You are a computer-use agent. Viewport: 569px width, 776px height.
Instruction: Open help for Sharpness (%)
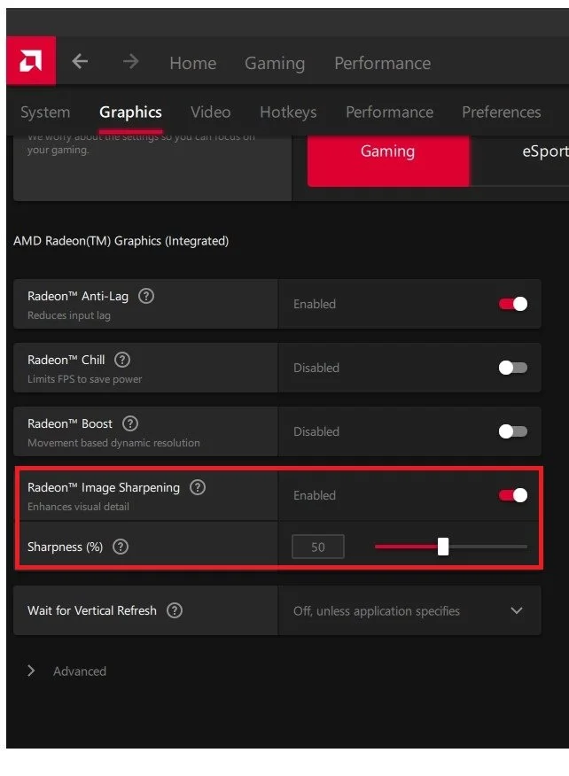[x=121, y=547]
